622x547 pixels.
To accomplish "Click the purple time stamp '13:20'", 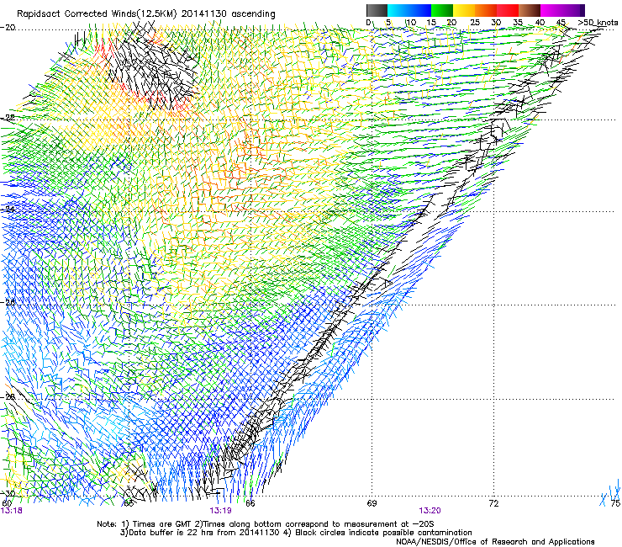I will pyautogui.click(x=430, y=511).
